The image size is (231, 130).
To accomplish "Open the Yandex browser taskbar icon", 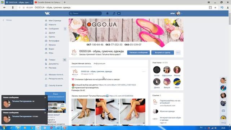I will [38, 128].
